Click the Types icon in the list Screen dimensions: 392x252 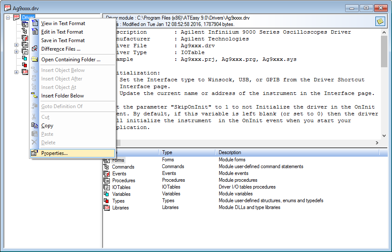point(107,201)
